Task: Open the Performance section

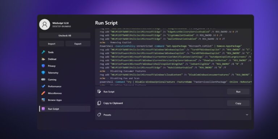Action: [65, 87]
